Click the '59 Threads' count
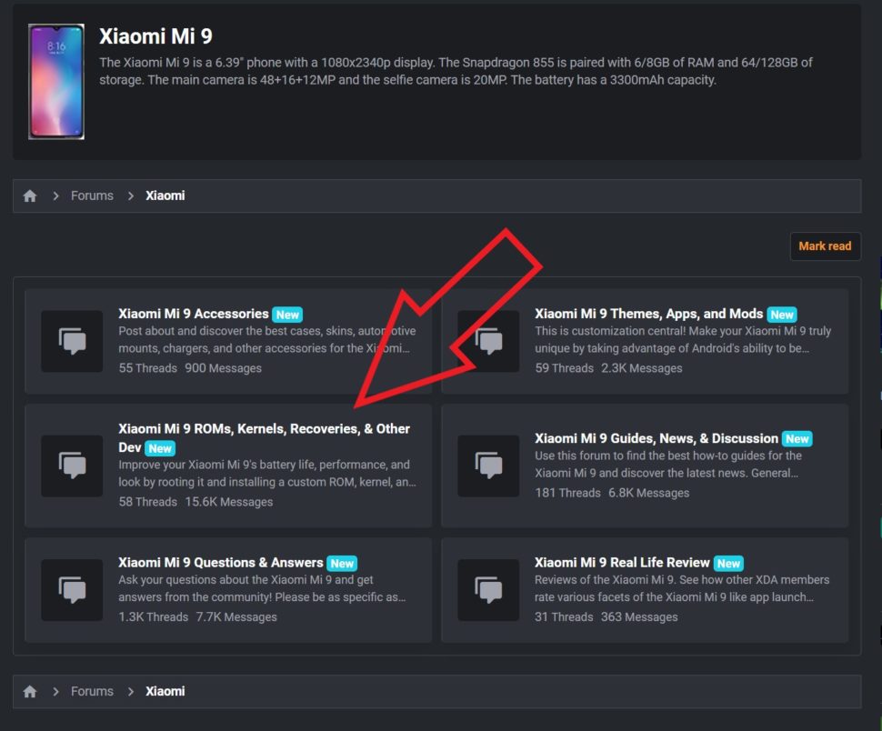Screen dimensions: 882x731 (564, 368)
